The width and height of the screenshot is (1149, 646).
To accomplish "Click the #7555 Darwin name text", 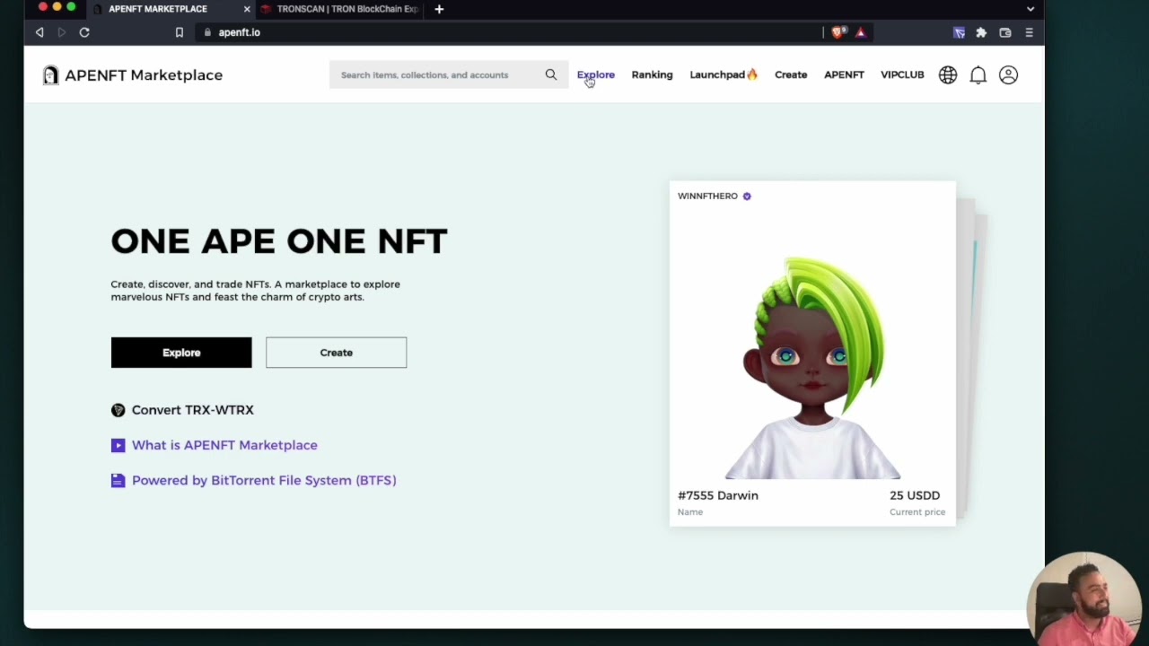I will (718, 495).
